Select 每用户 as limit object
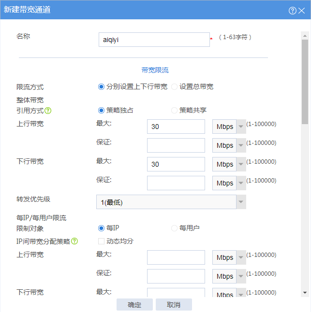The height and width of the screenshot is (312, 311). (x=175, y=228)
